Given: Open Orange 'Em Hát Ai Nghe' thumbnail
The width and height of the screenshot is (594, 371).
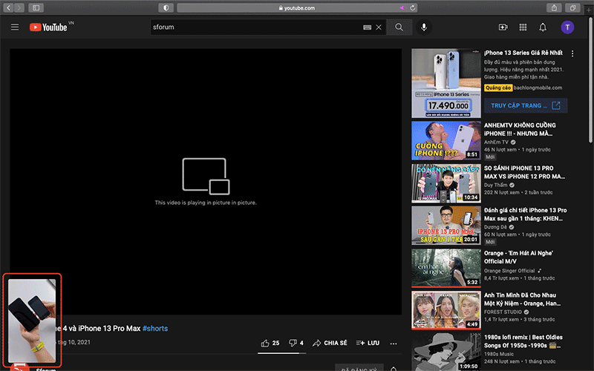Looking at the screenshot, I should point(446,268).
